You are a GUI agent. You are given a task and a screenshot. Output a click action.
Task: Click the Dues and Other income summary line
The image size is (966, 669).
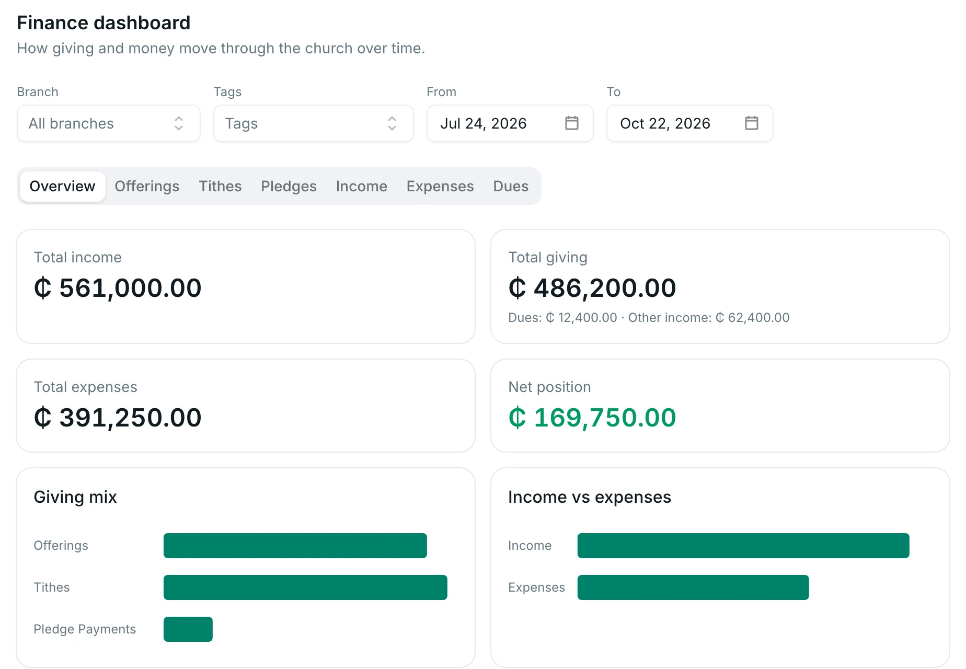pos(649,318)
